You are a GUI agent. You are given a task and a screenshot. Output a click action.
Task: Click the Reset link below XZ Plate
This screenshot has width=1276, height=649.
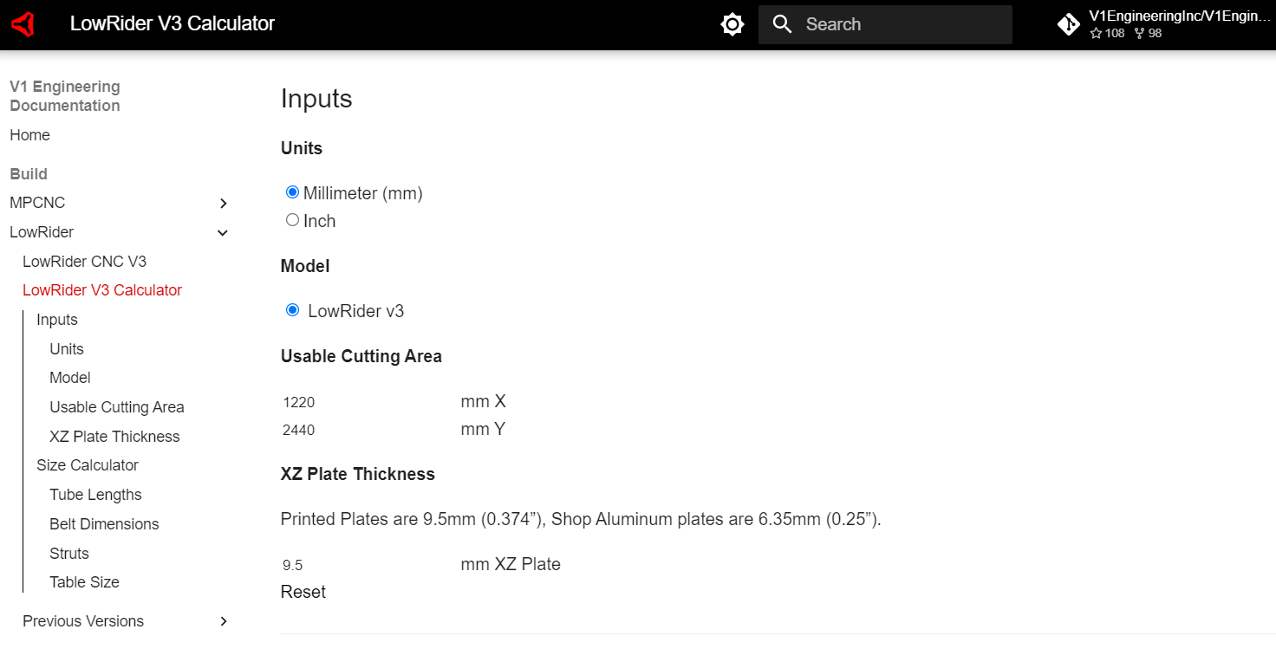[303, 592]
